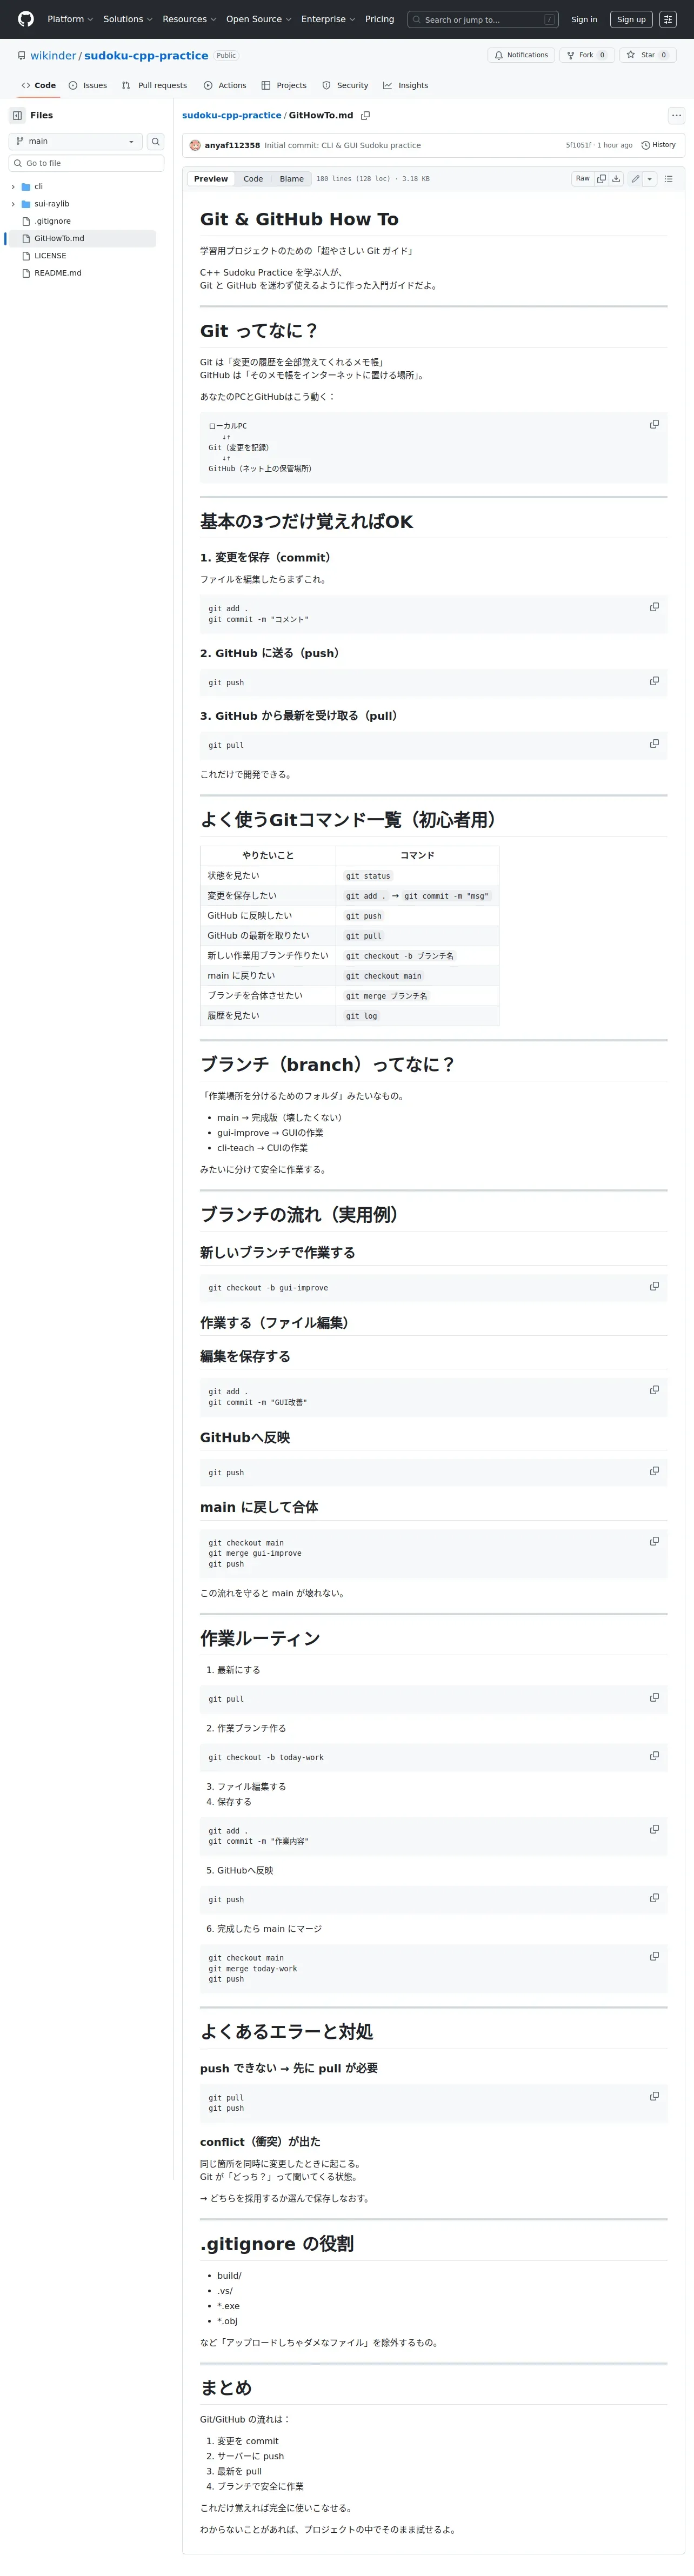Copy the commit "GUI改善" code block
Image resolution: width=694 pixels, height=2576 pixels.
click(x=654, y=1390)
